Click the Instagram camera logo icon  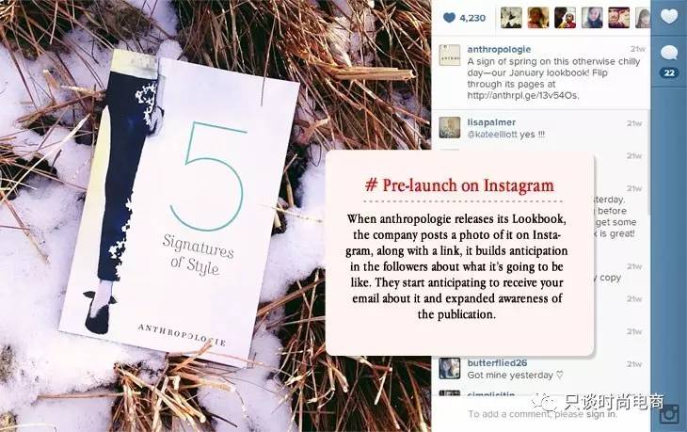tap(668, 414)
